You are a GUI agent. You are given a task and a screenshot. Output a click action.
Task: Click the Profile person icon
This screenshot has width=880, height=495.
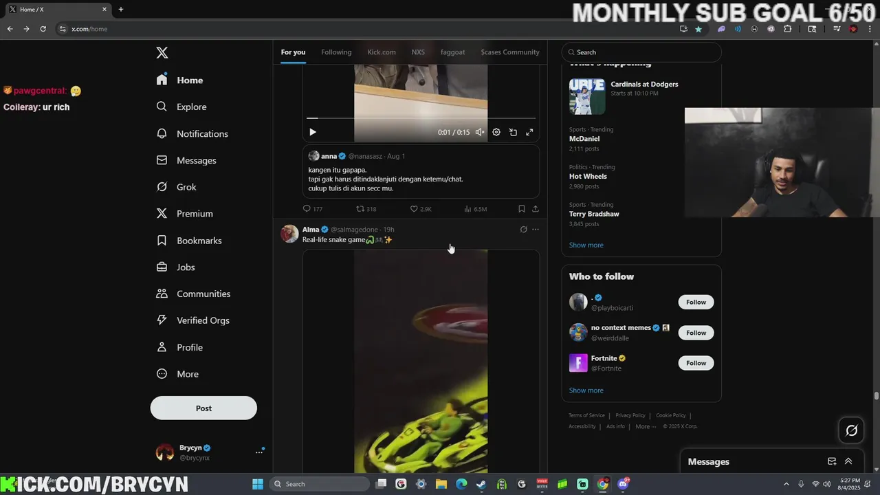click(162, 347)
